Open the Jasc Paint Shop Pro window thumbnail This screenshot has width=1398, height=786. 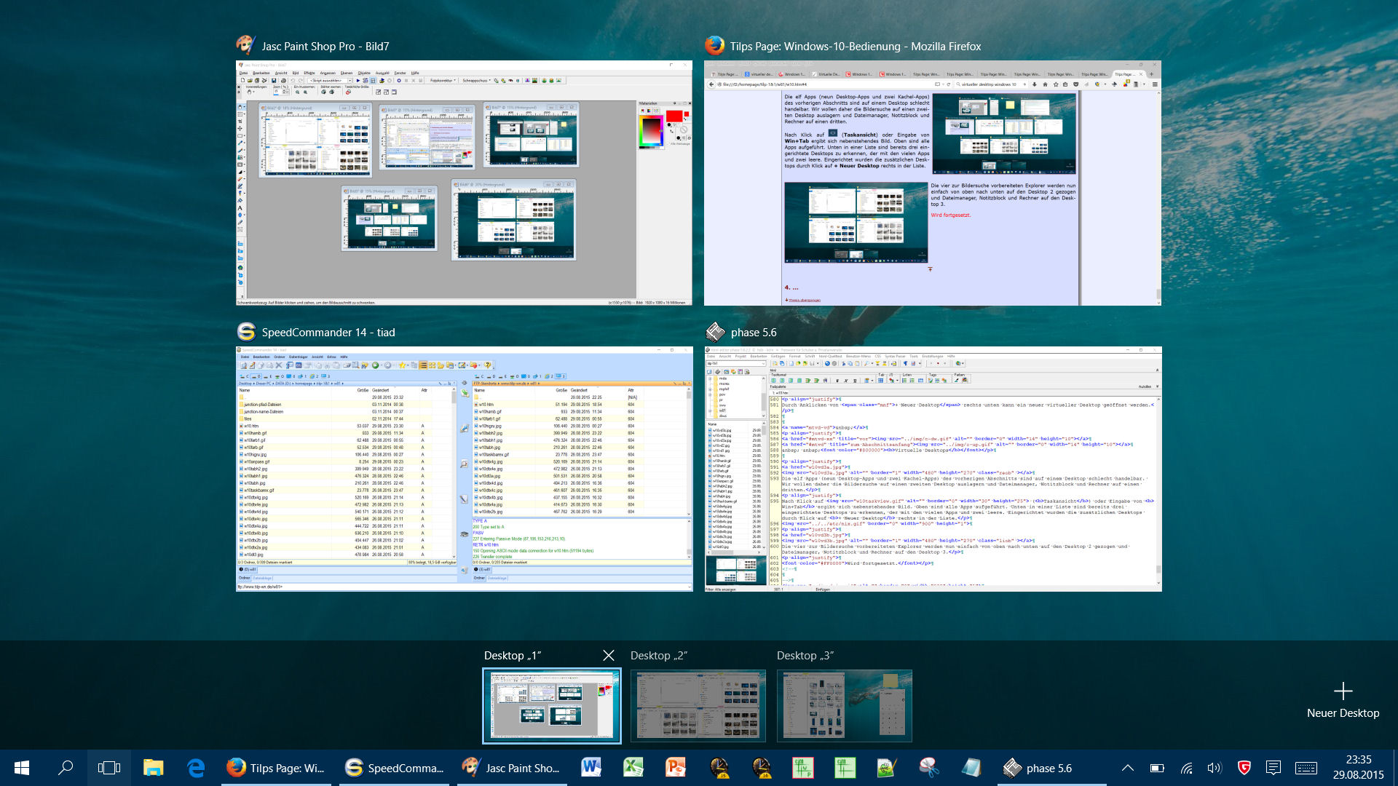pyautogui.click(x=464, y=183)
